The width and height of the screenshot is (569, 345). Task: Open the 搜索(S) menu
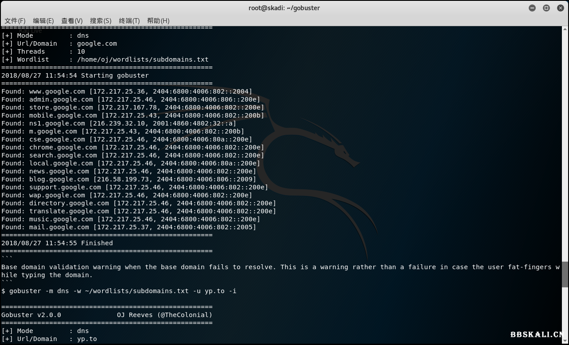101,21
